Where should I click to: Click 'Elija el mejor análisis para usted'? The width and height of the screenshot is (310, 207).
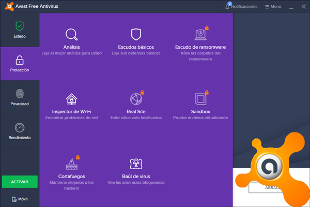(x=72, y=53)
